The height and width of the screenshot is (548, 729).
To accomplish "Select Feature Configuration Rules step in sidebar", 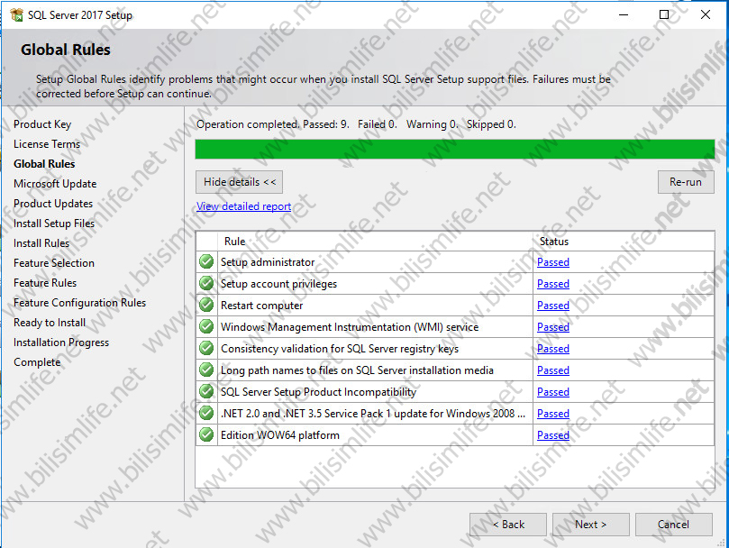I will pyautogui.click(x=79, y=302).
